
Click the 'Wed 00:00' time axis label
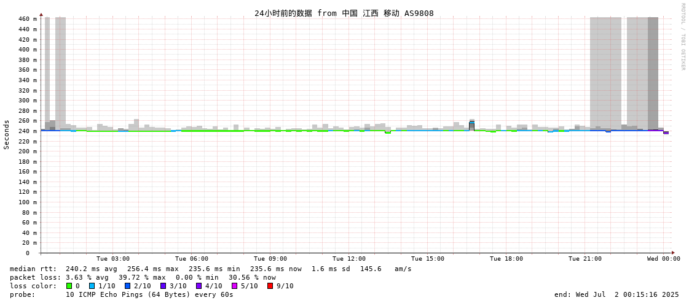[x=664, y=259]
